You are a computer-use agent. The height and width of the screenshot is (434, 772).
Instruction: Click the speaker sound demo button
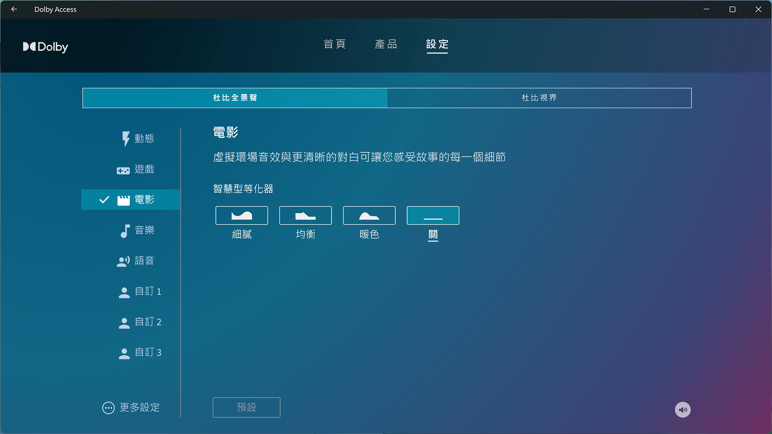pyautogui.click(x=682, y=410)
